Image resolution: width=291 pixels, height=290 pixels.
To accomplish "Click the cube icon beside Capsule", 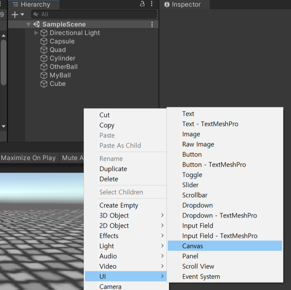I will pyautogui.click(x=44, y=42).
